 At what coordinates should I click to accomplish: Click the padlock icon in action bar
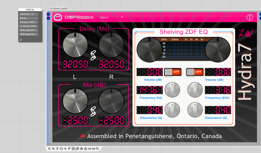85,149
